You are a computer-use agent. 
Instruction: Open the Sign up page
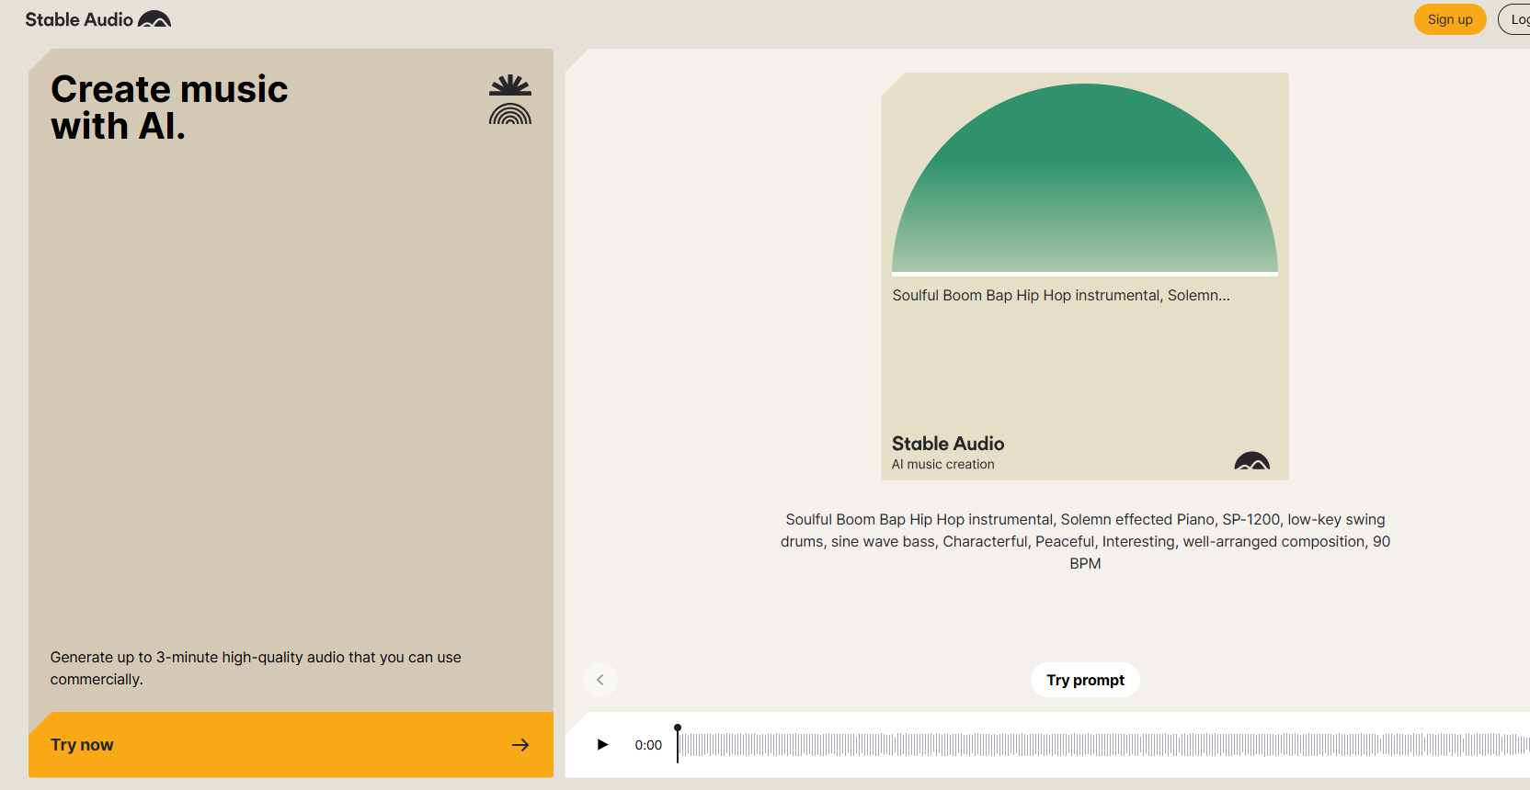pos(1450,19)
